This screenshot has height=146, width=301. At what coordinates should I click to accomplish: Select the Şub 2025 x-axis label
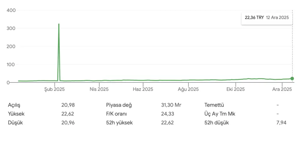(55, 89)
